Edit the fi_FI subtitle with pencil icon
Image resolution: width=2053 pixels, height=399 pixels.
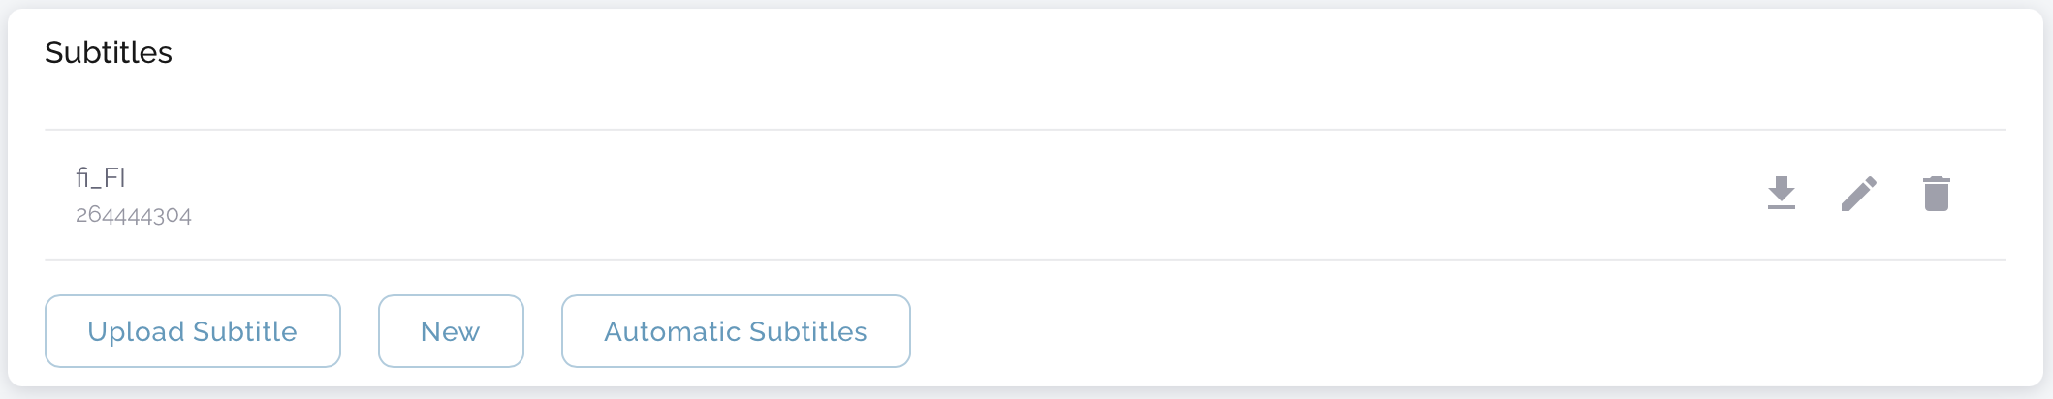pos(1858,194)
